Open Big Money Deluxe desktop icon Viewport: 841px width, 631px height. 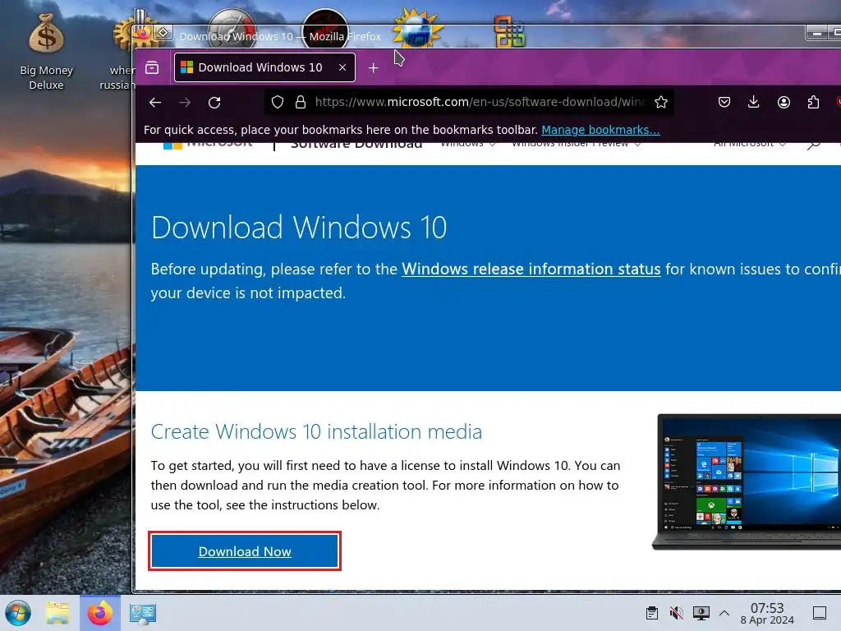46,53
